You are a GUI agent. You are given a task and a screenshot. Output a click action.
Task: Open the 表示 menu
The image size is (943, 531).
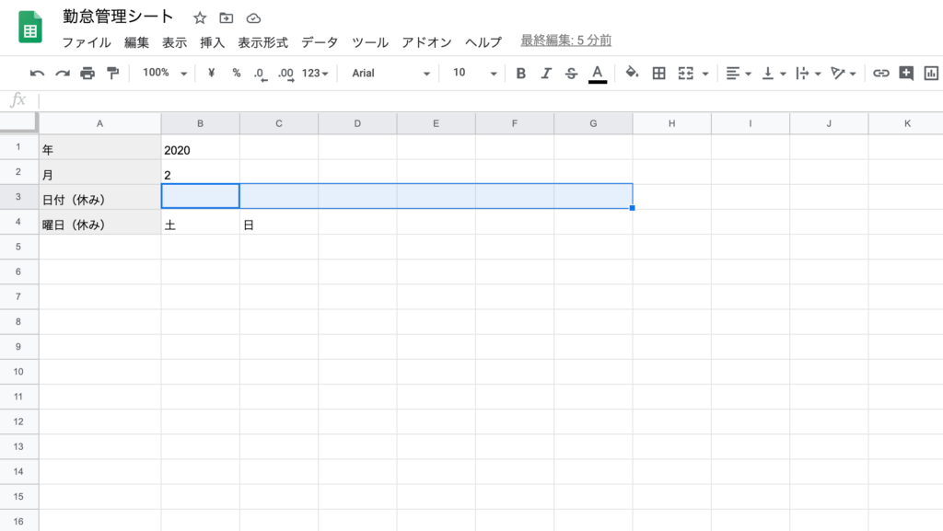[x=174, y=42]
